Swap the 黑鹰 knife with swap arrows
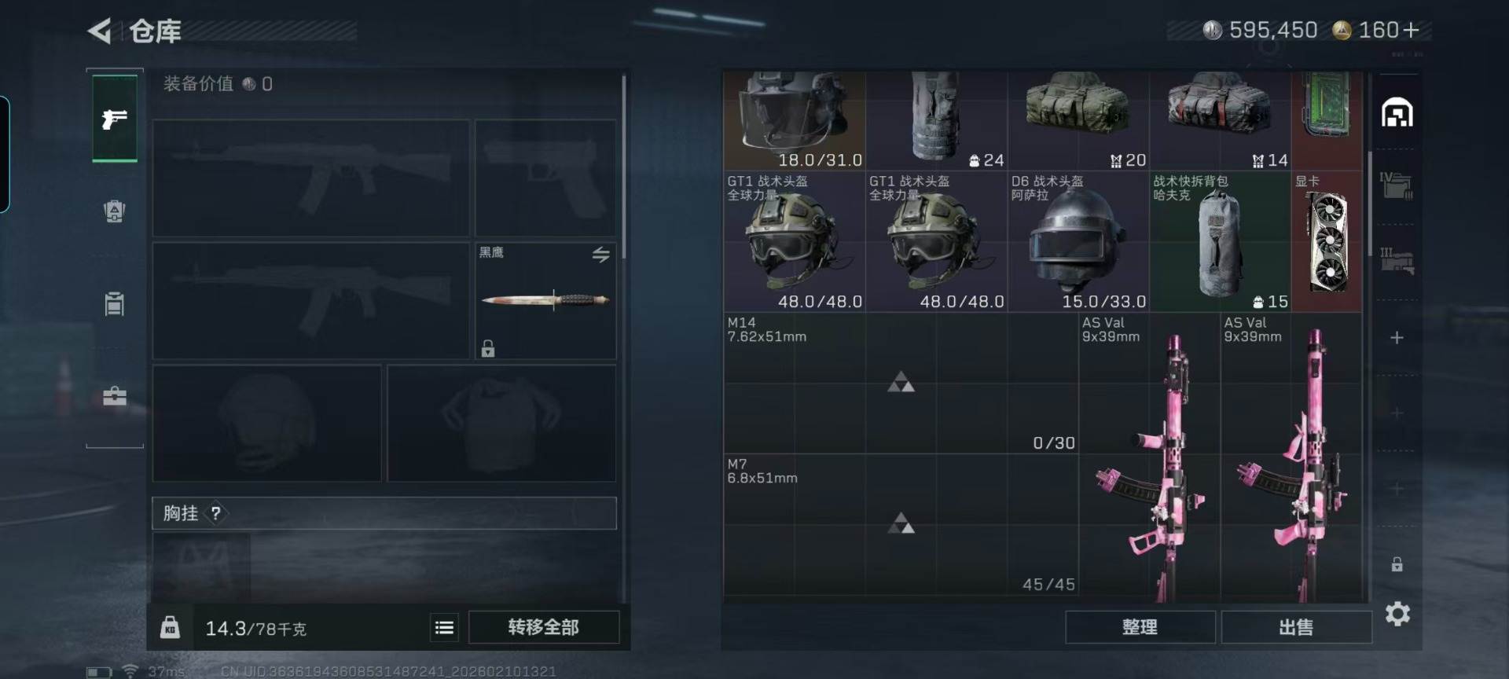This screenshot has height=679, width=1509. [600, 255]
